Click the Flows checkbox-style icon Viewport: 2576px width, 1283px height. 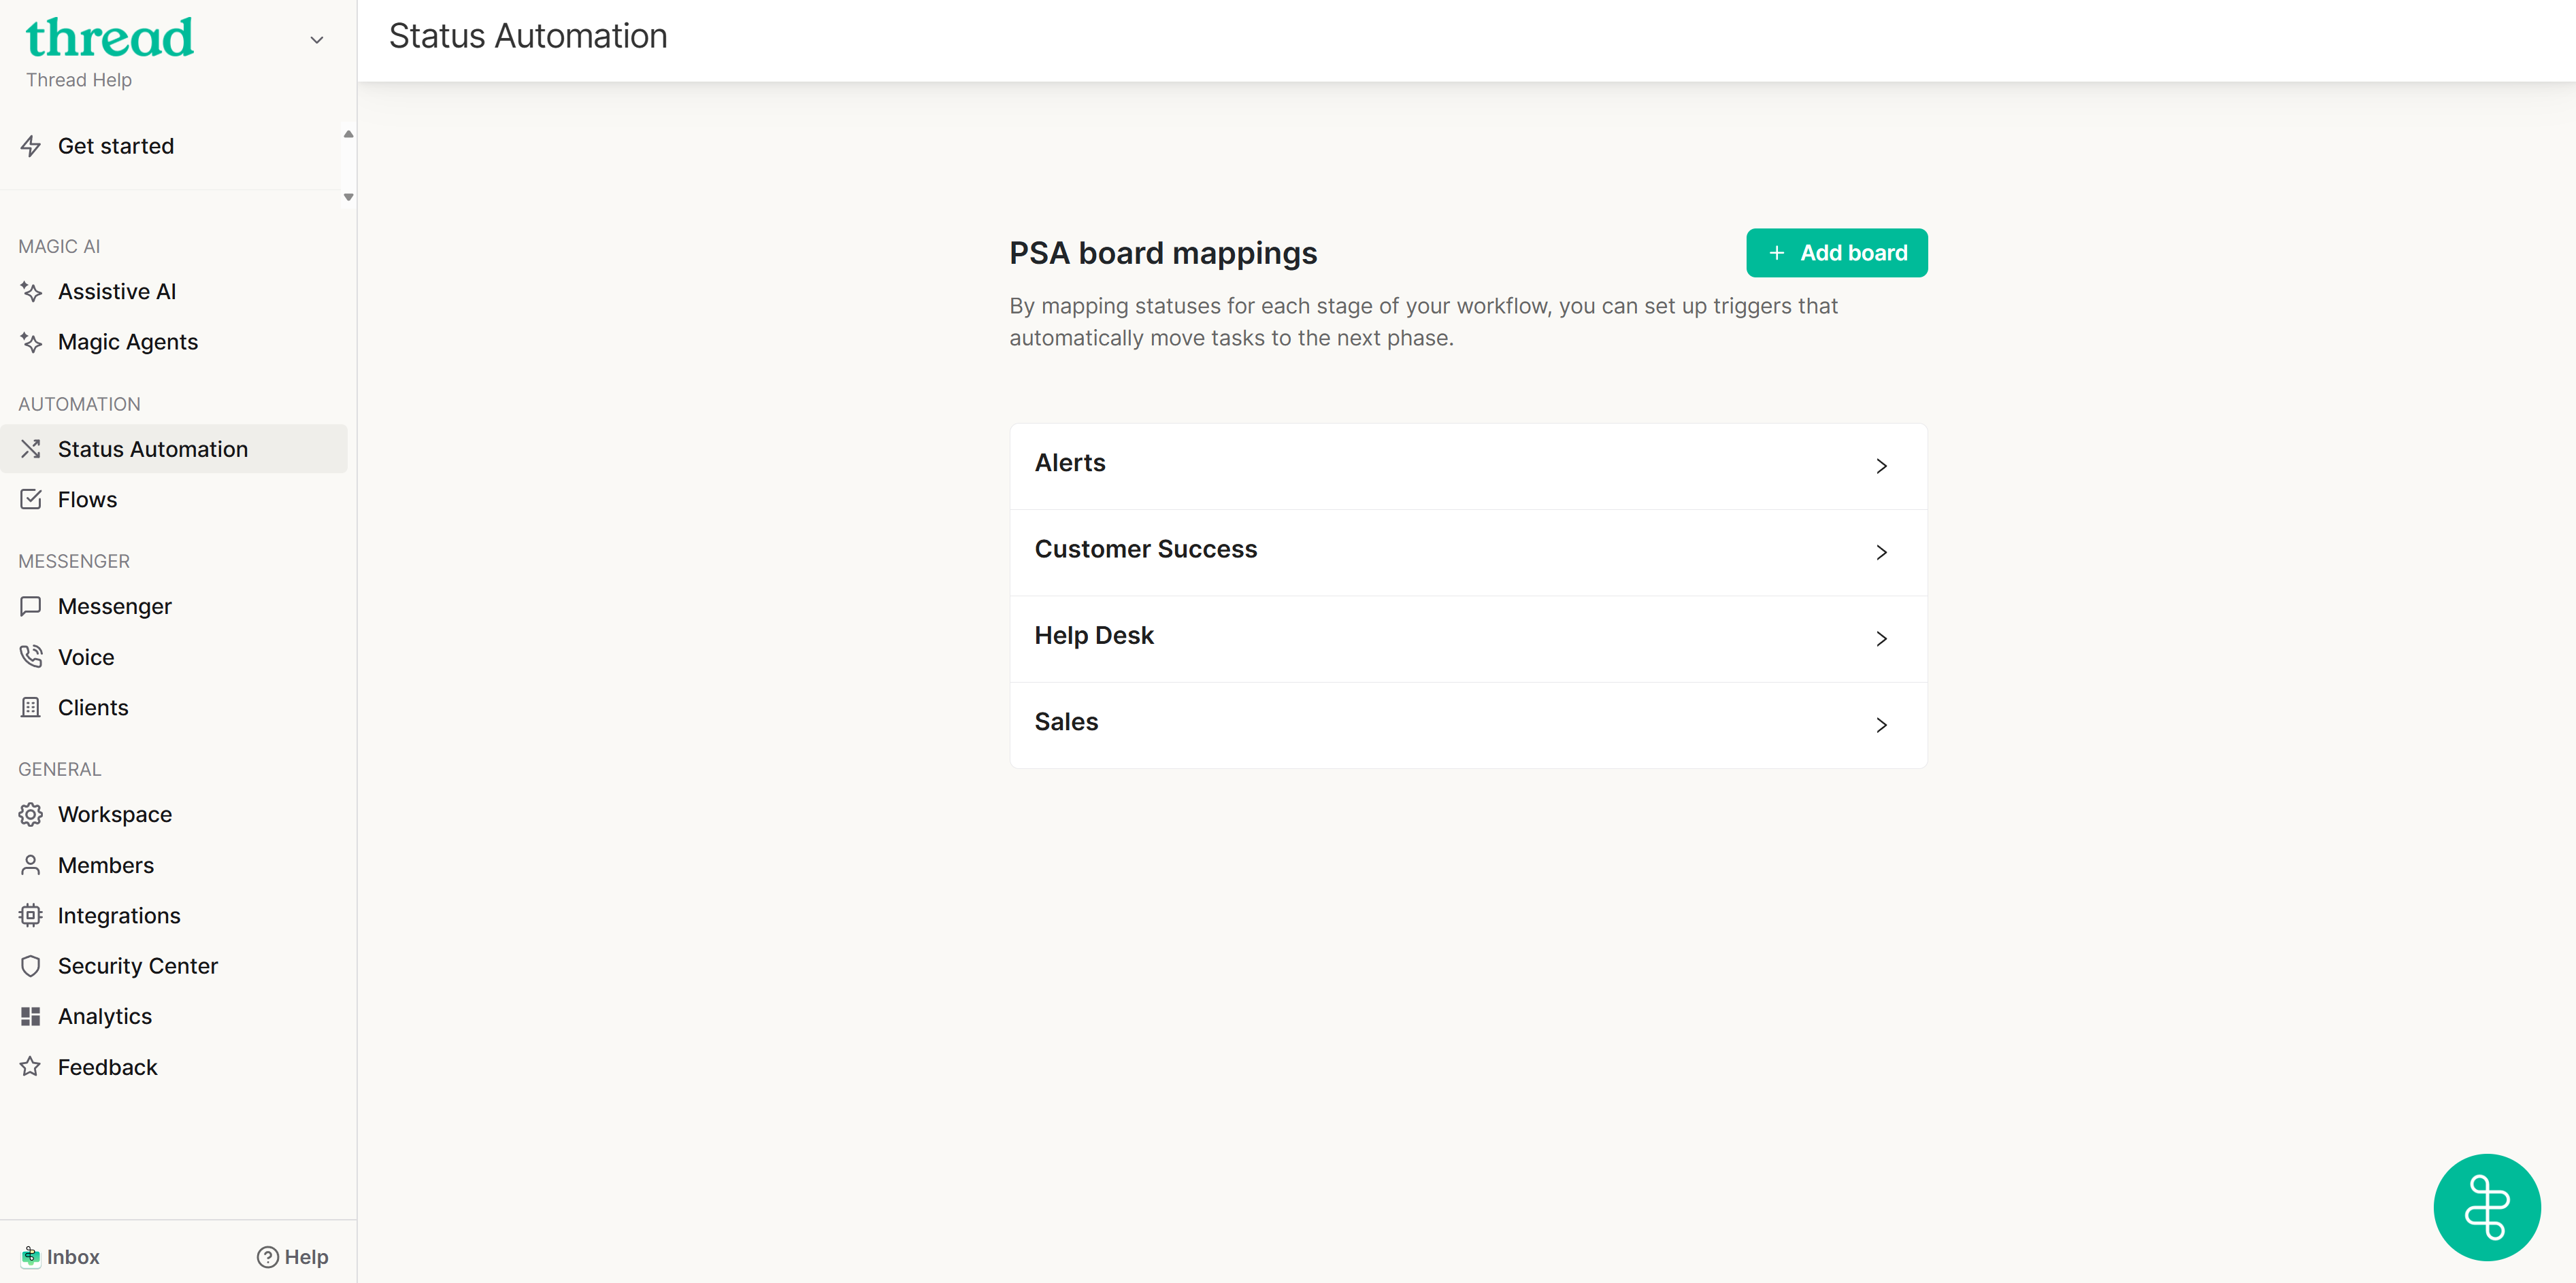pyautogui.click(x=31, y=498)
